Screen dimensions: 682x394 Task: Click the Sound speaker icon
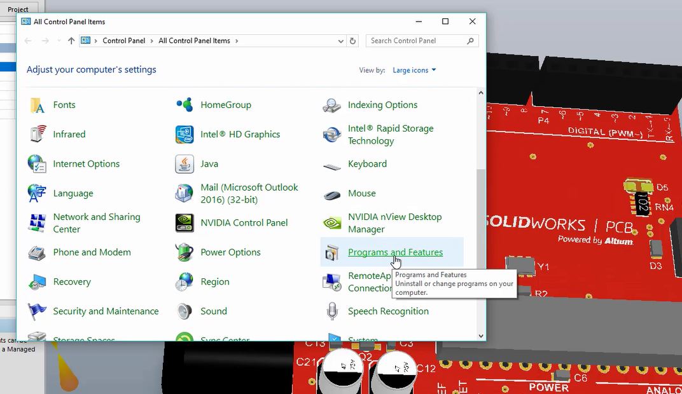click(184, 311)
